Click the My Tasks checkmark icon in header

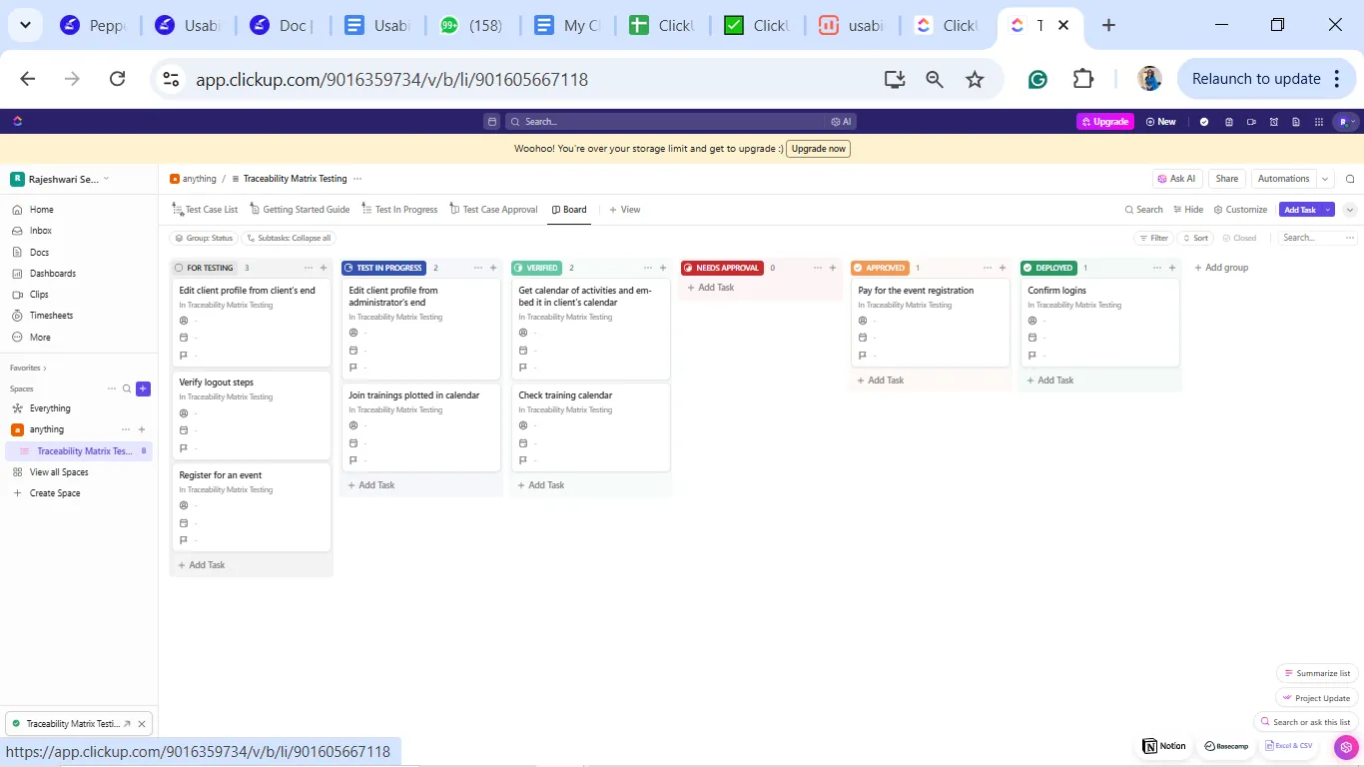point(1204,122)
